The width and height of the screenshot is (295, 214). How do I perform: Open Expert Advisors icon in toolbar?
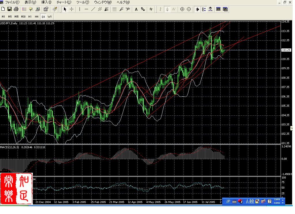click(211, 9)
